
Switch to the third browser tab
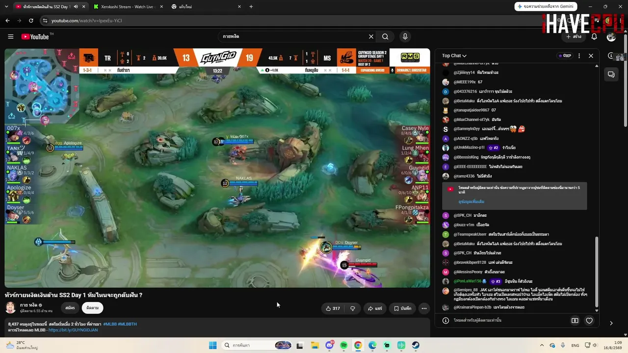tap(207, 7)
